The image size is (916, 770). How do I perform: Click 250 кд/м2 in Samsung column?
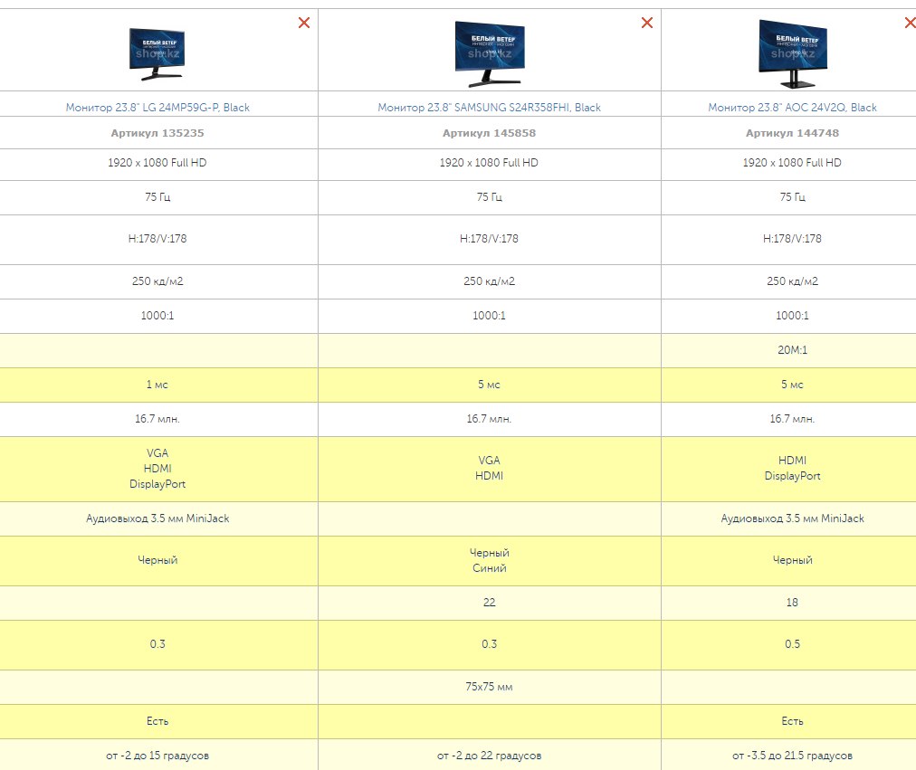[489, 281]
